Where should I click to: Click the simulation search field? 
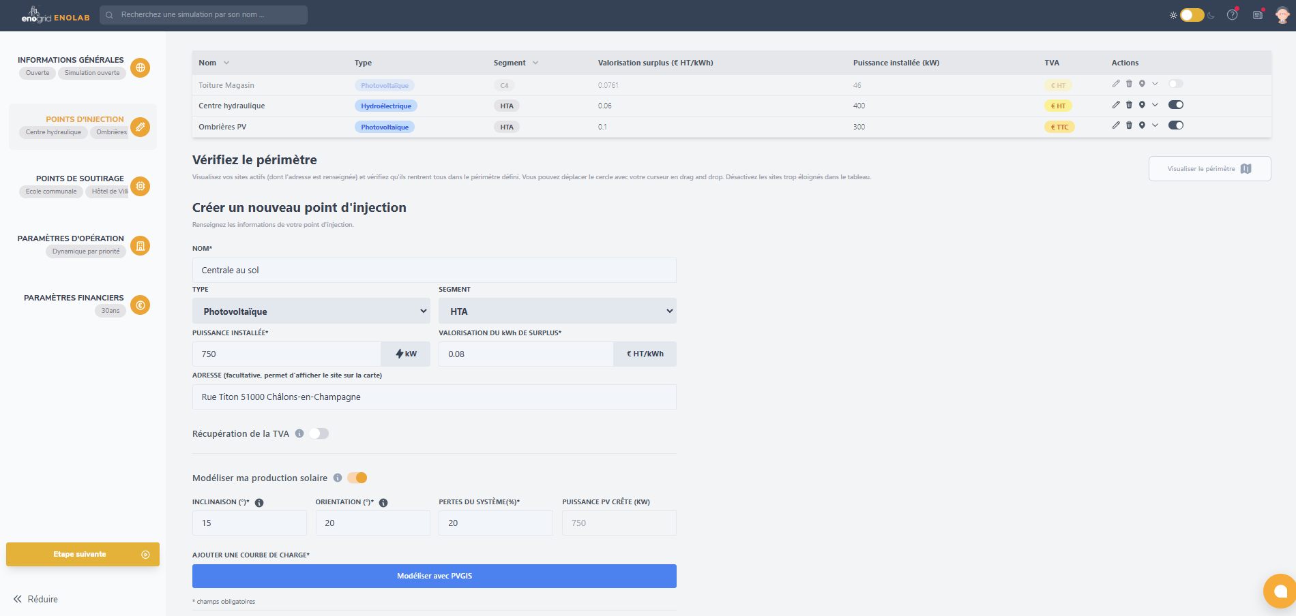tap(203, 15)
